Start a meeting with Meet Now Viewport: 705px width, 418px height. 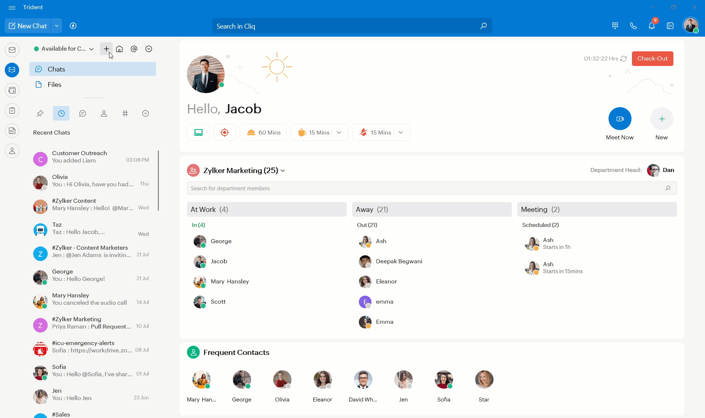tap(620, 119)
